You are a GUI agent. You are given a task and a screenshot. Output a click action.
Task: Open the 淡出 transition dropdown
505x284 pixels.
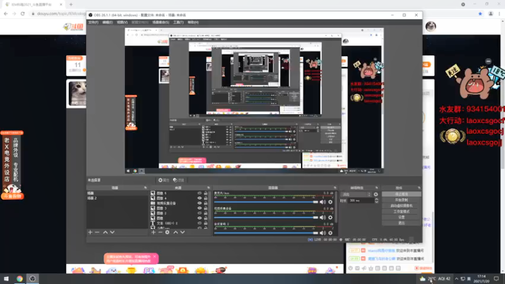coord(356,194)
